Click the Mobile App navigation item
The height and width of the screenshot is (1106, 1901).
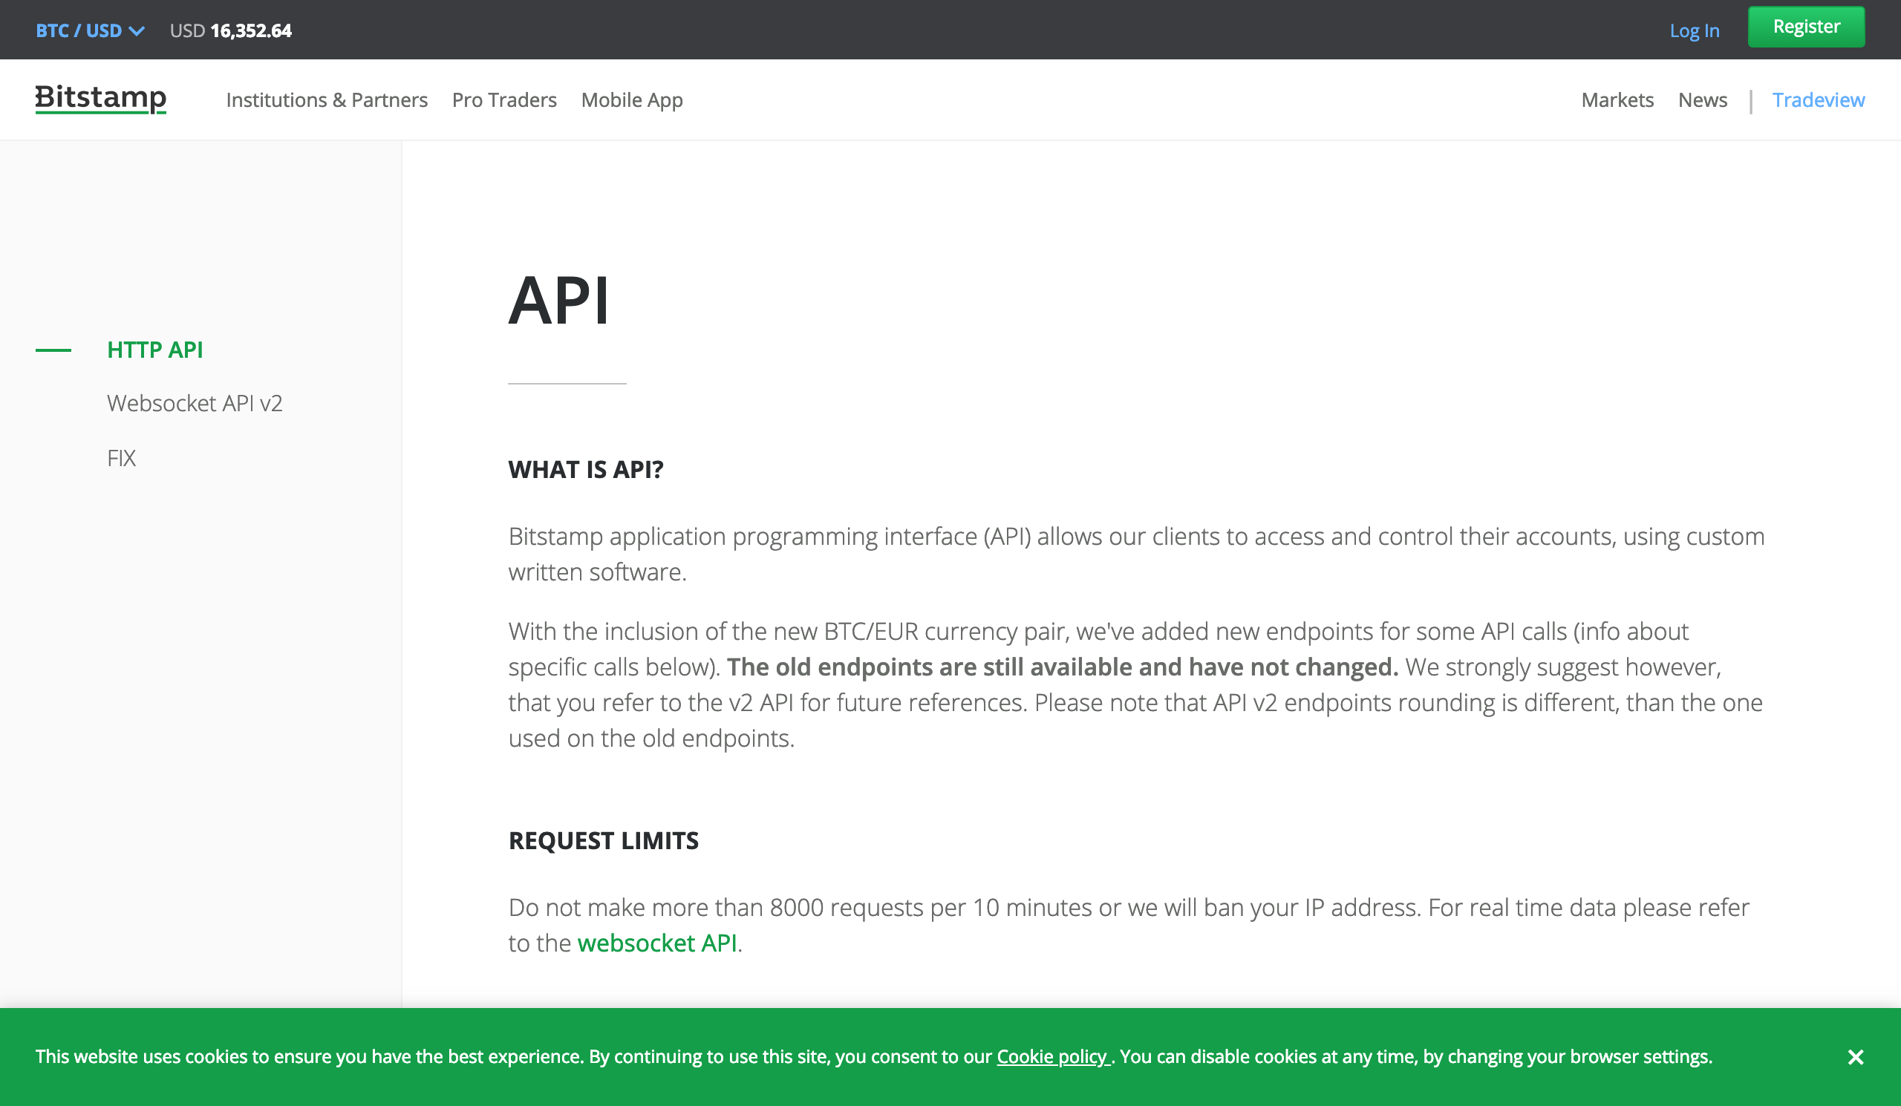tap(633, 99)
